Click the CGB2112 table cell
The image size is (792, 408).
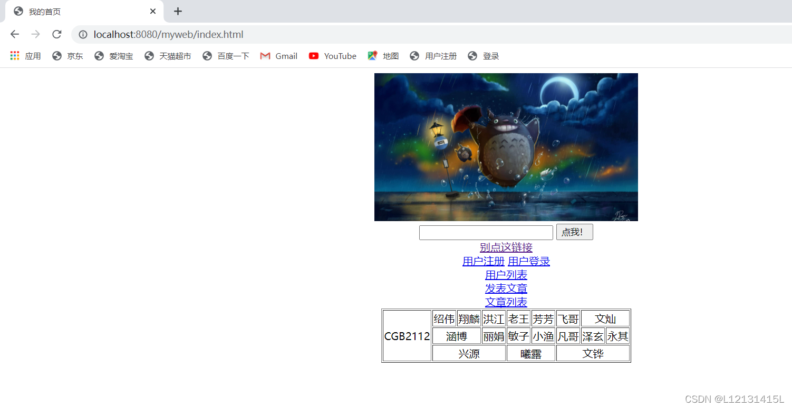pyautogui.click(x=407, y=336)
